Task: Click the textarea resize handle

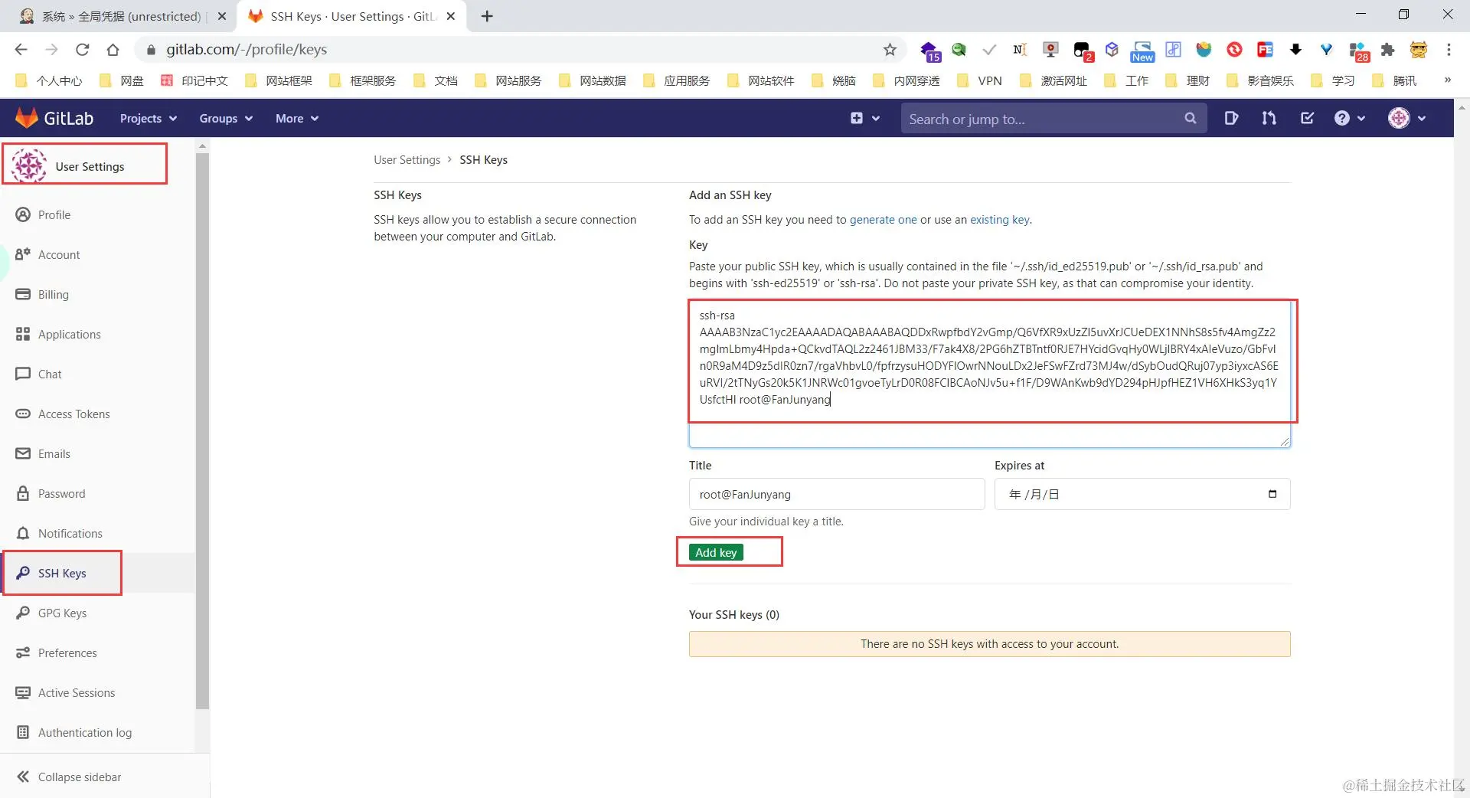Action: [x=1284, y=441]
